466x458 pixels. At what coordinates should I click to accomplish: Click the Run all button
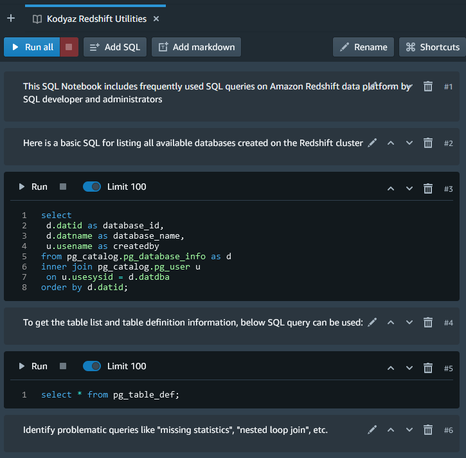tap(32, 47)
